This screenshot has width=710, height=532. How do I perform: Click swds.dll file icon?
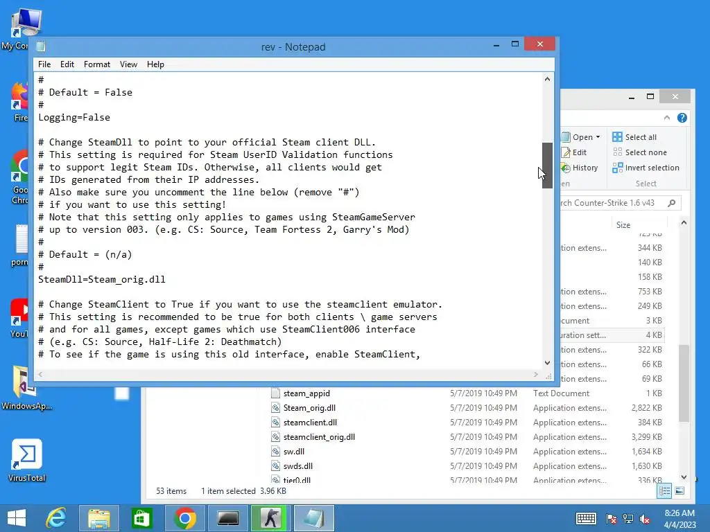pyautogui.click(x=275, y=466)
